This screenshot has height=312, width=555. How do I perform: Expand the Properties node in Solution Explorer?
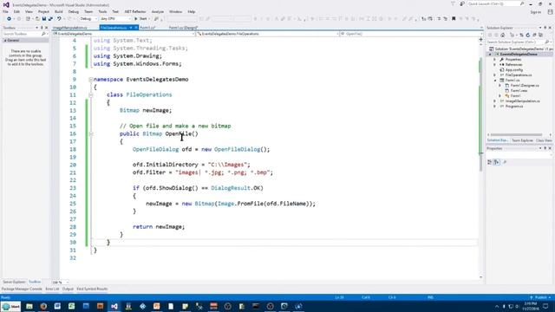pyautogui.click(x=495, y=60)
